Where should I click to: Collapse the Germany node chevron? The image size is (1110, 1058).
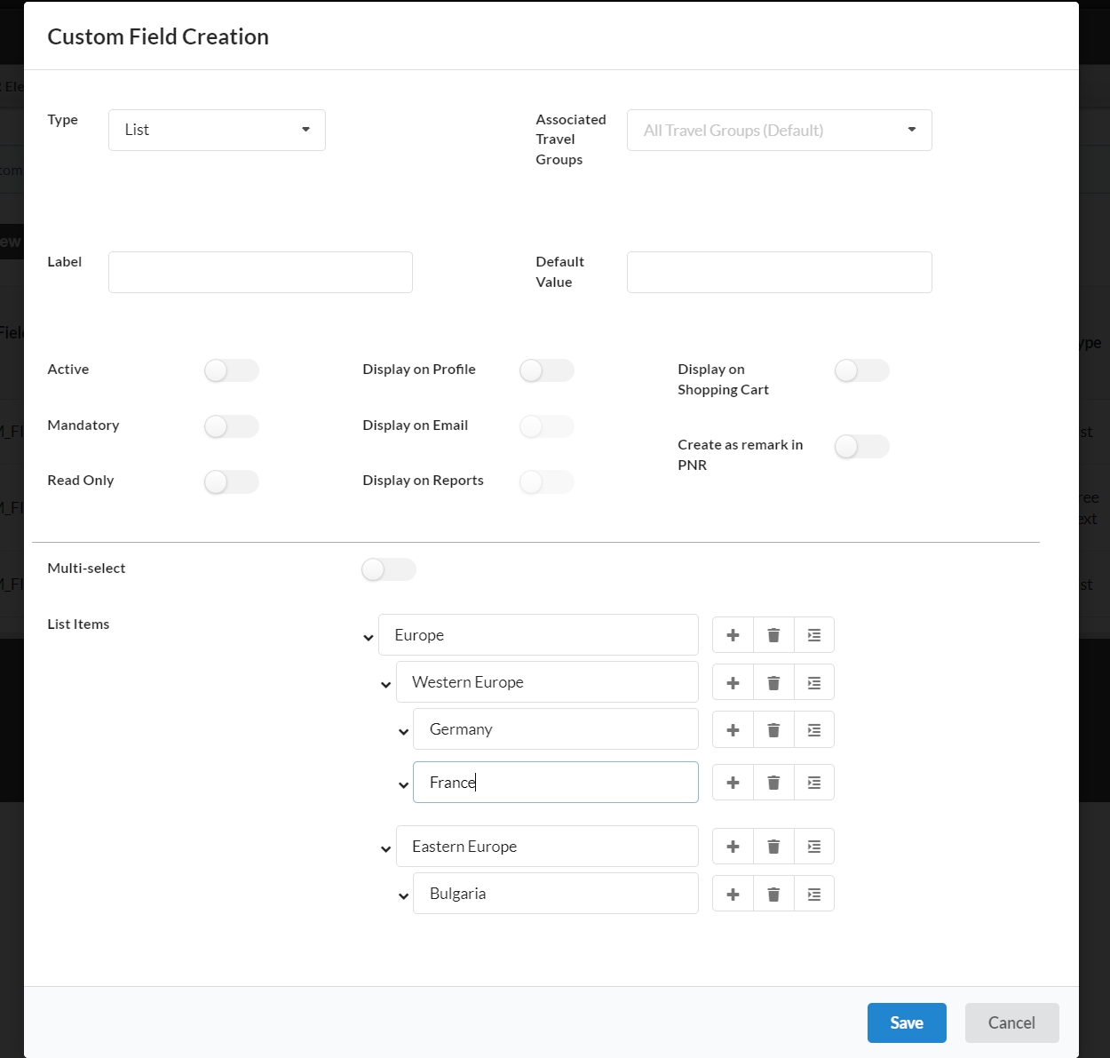pos(403,732)
